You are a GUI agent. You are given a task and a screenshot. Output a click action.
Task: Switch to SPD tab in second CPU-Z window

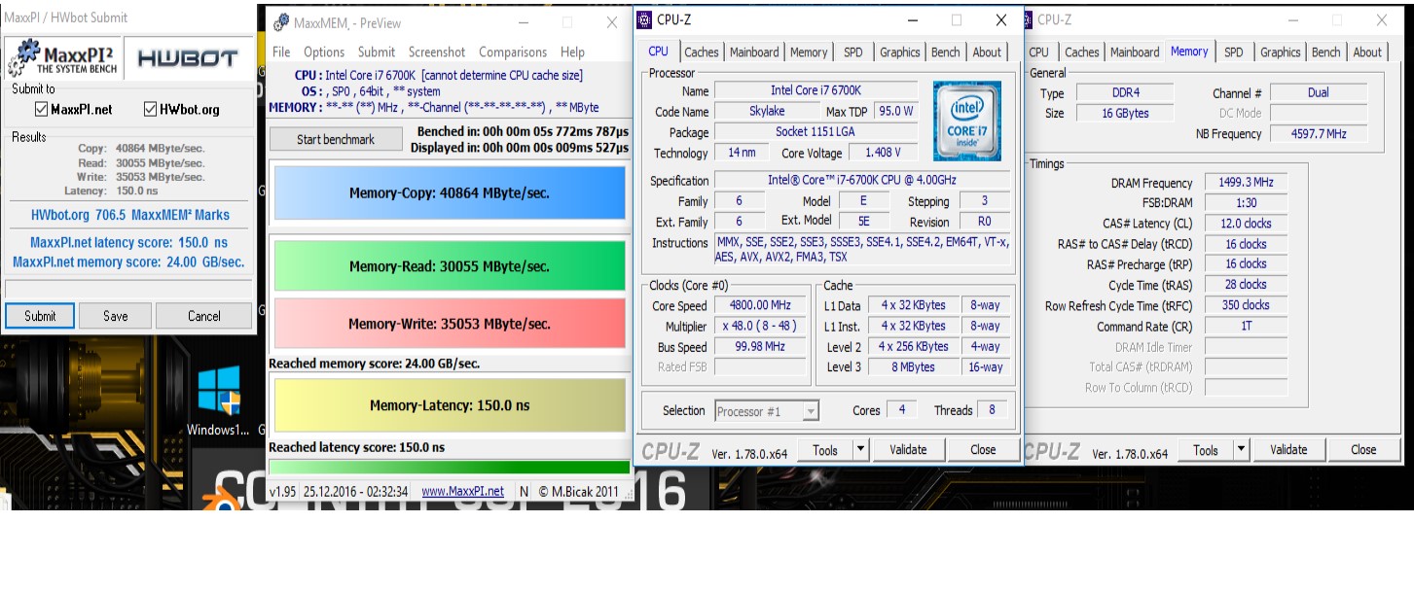pos(1234,52)
